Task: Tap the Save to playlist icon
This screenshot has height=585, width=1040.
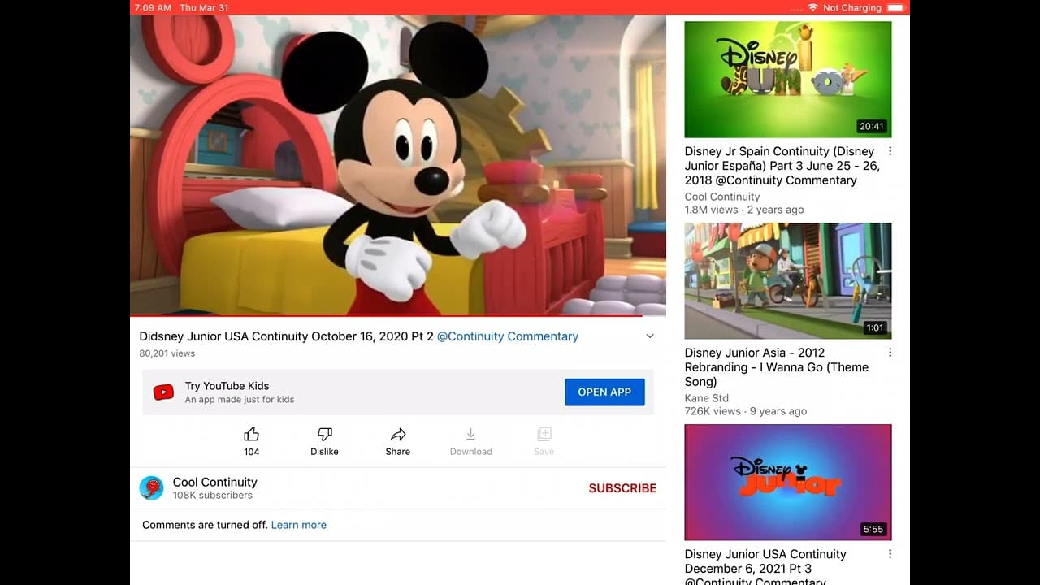Action: (544, 435)
